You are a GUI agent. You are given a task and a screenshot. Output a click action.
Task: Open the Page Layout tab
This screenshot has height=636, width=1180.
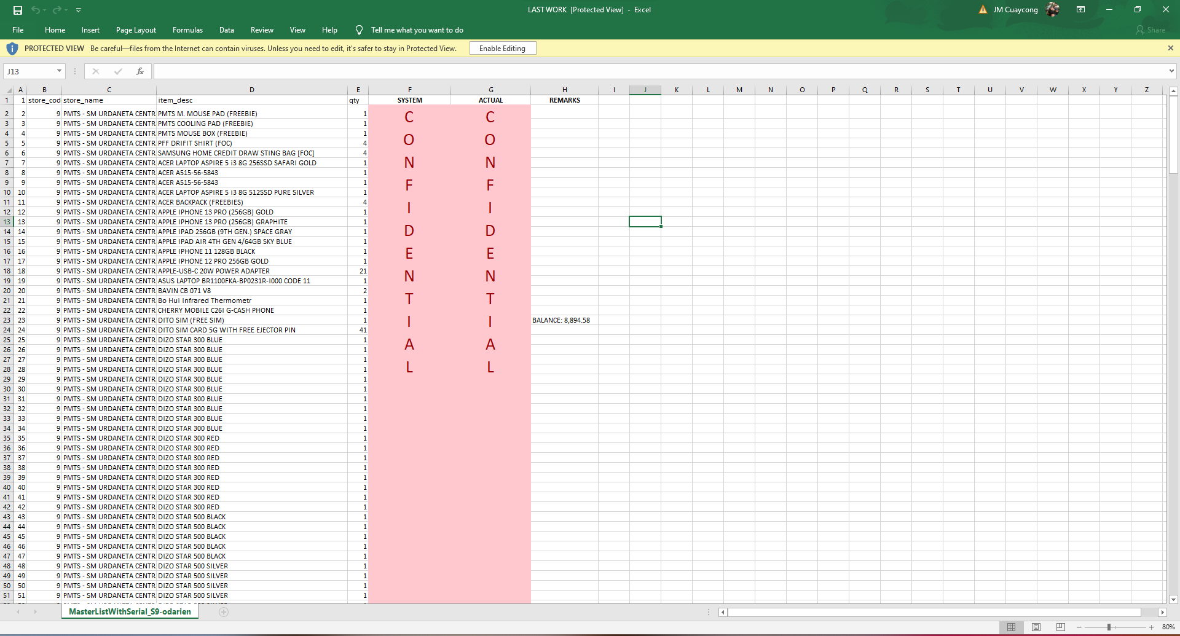pyautogui.click(x=136, y=30)
